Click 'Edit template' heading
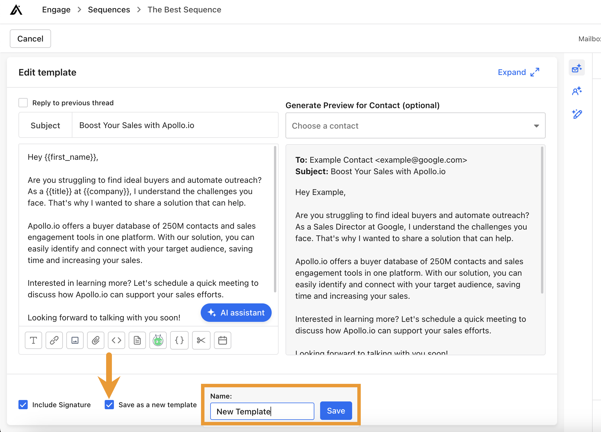 pos(47,72)
